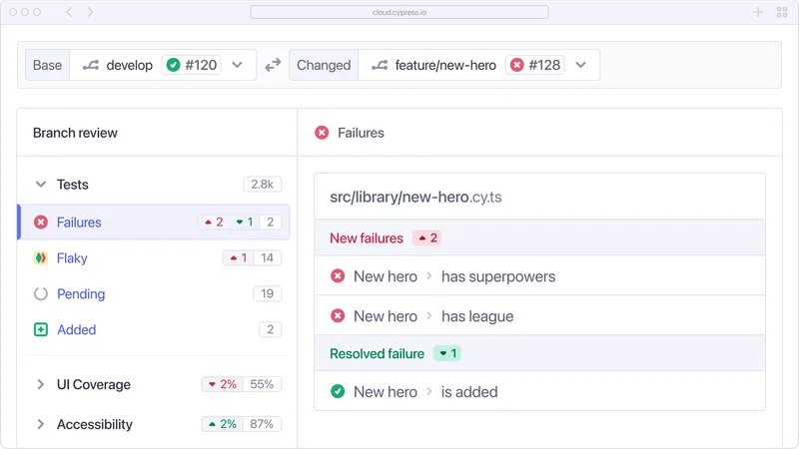Screen dimensions: 799x449
Task: Click the New failures section header
Action: (x=539, y=237)
